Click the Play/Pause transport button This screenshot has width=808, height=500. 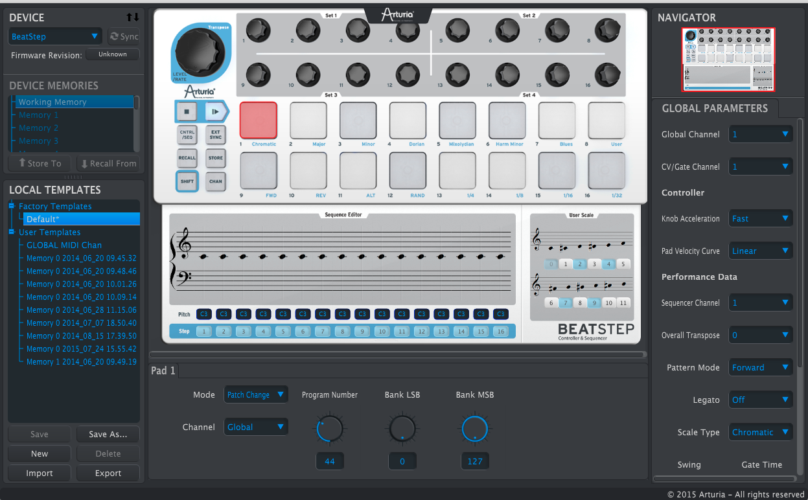pyautogui.click(x=215, y=111)
